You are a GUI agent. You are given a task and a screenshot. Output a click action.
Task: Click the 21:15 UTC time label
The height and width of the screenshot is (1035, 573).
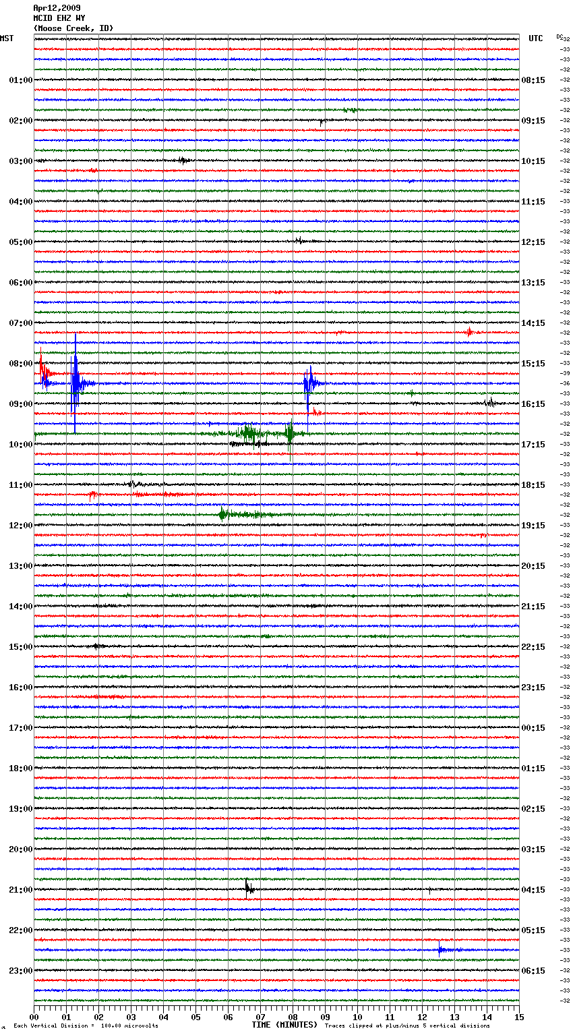[x=533, y=607]
